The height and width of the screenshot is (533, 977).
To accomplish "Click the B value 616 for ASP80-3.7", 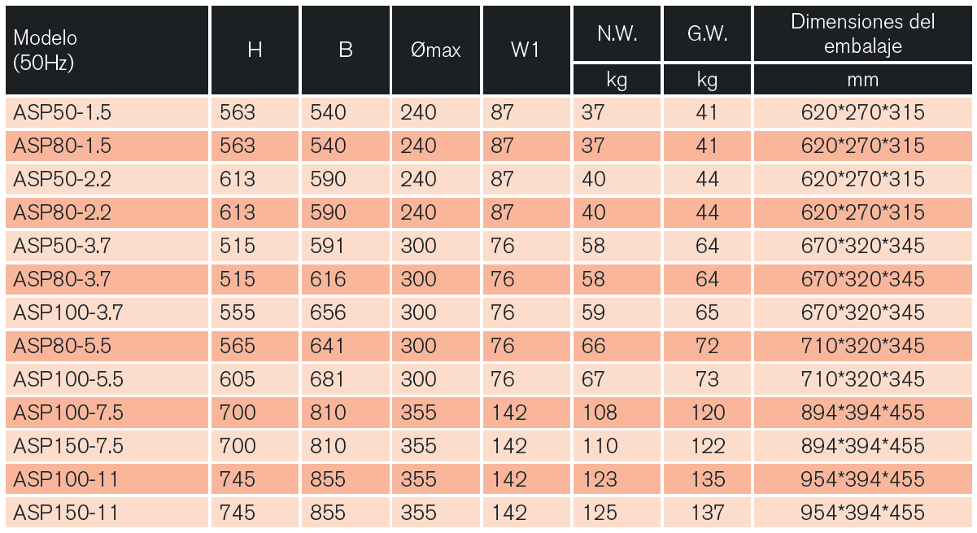I will click(328, 279).
